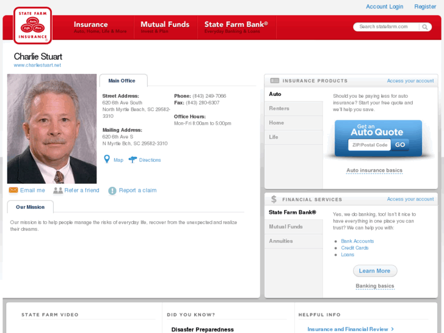Click the mailing address N Myrtle Bch line

[135, 144]
